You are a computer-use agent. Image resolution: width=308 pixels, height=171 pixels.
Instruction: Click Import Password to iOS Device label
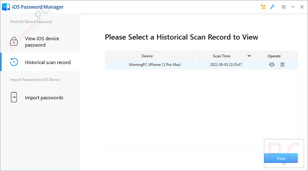(35, 80)
